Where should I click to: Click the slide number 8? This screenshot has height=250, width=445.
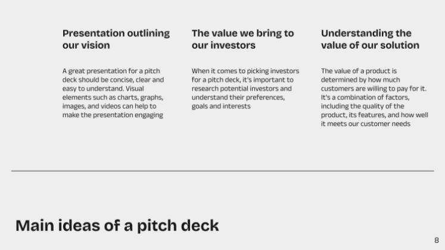point(436,240)
